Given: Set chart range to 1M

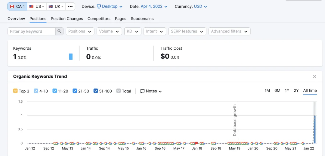Looking at the screenshot, I should [267, 90].
